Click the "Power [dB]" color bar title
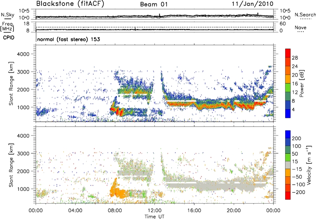The height and width of the screenshot is (219, 316). tap(302, 83)
